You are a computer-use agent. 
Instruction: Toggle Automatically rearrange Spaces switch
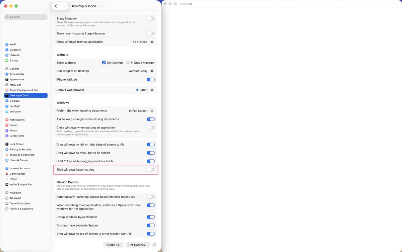coord(151,197)
